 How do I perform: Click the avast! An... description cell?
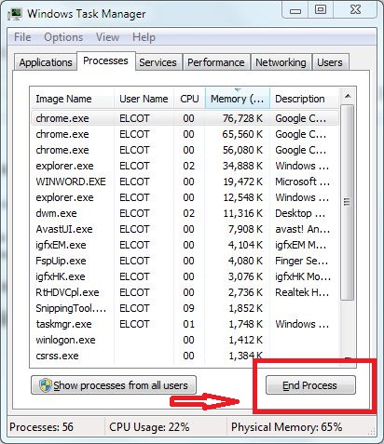pyautogui.click(x=302, y=229)
